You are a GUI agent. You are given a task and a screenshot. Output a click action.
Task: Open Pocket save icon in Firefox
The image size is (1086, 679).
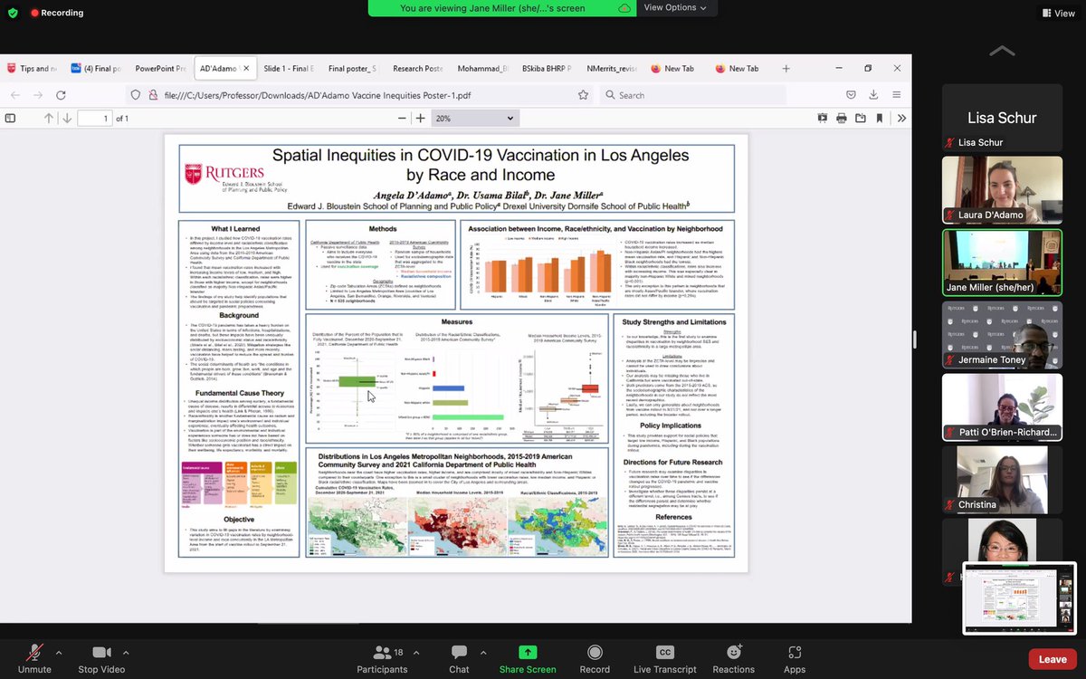(x=851, y=94)
